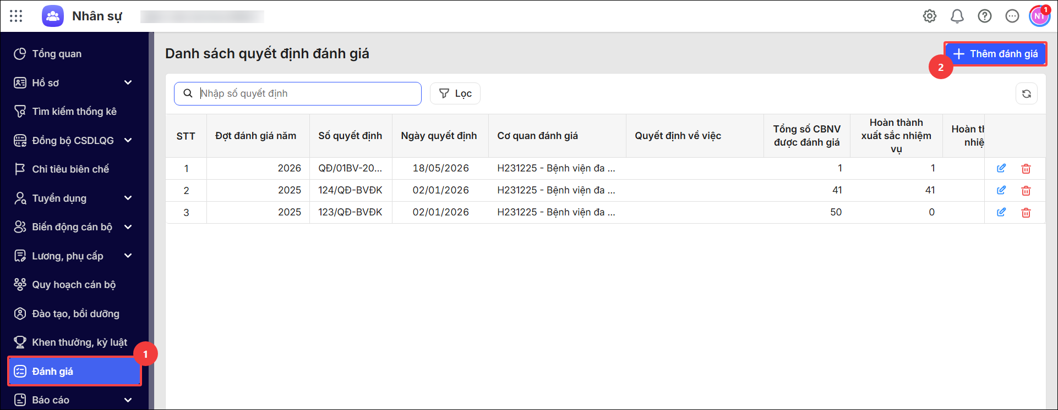This screenshot has width=1058, height=410.
Task: Click the Danh sách quyết định đánh giá title
Action: 268,54
